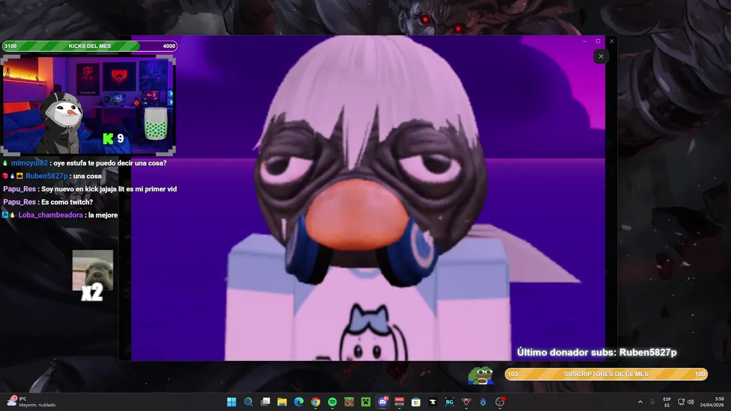Open the volume control in tray
Image resolution: width=731 pixels, height=411 pixels.
(690, 402)
